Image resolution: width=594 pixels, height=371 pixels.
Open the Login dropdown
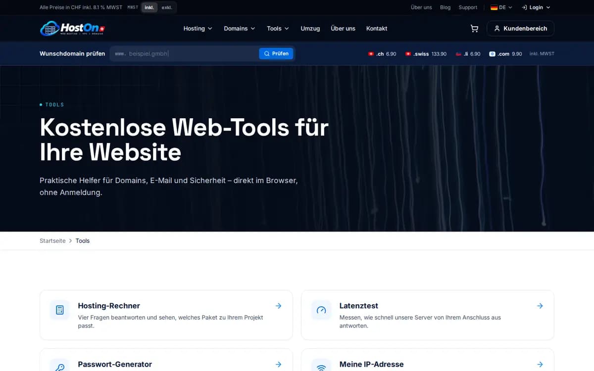[x=536, y=7]
